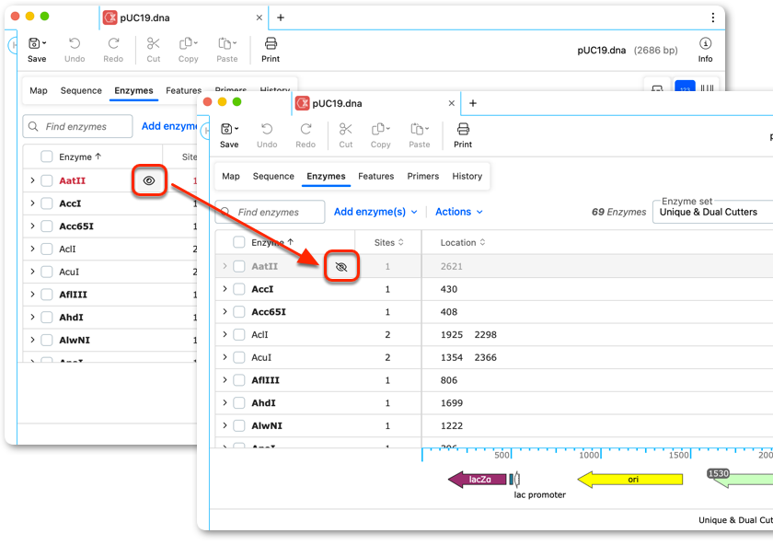
Task: Click Redo icon in back window
Action: (x=113, y=43)
